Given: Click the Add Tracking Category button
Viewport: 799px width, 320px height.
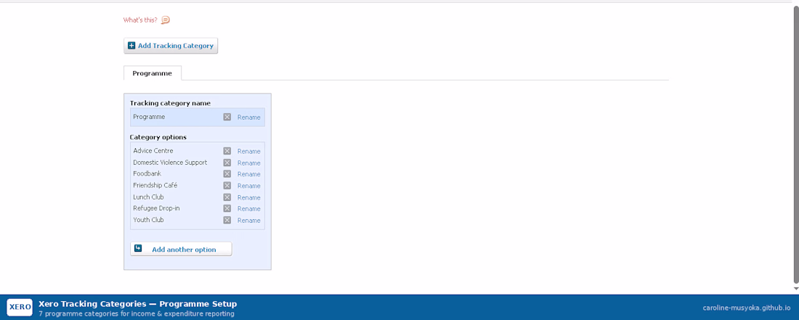Looking at the screenshot, I should pyautogui.click(x=171, y=46).
